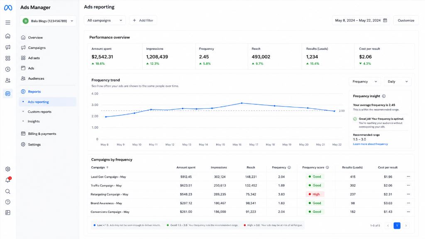Click the Traffic Campaign - May name
This screenshot has width=425, height=239.
pyautogui.click(x=106, y=185)
